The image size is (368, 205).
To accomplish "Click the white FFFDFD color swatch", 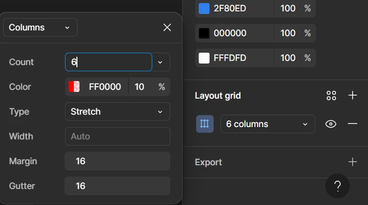I will click(x=204, y=58).
